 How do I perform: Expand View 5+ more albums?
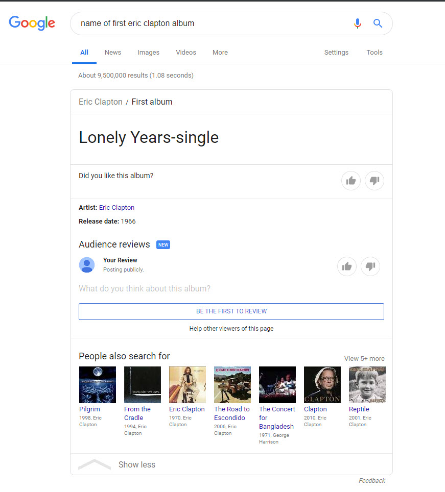[364, 358]
